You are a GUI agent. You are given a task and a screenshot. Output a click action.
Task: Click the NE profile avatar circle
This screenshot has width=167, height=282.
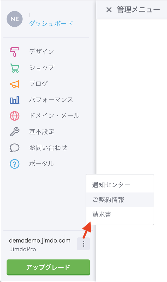[14, 19]
